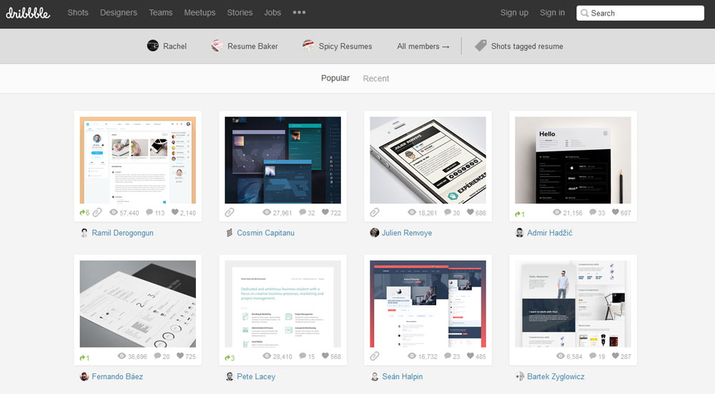Open Bartek Zyglowicz's shot thumbnail

573,304
